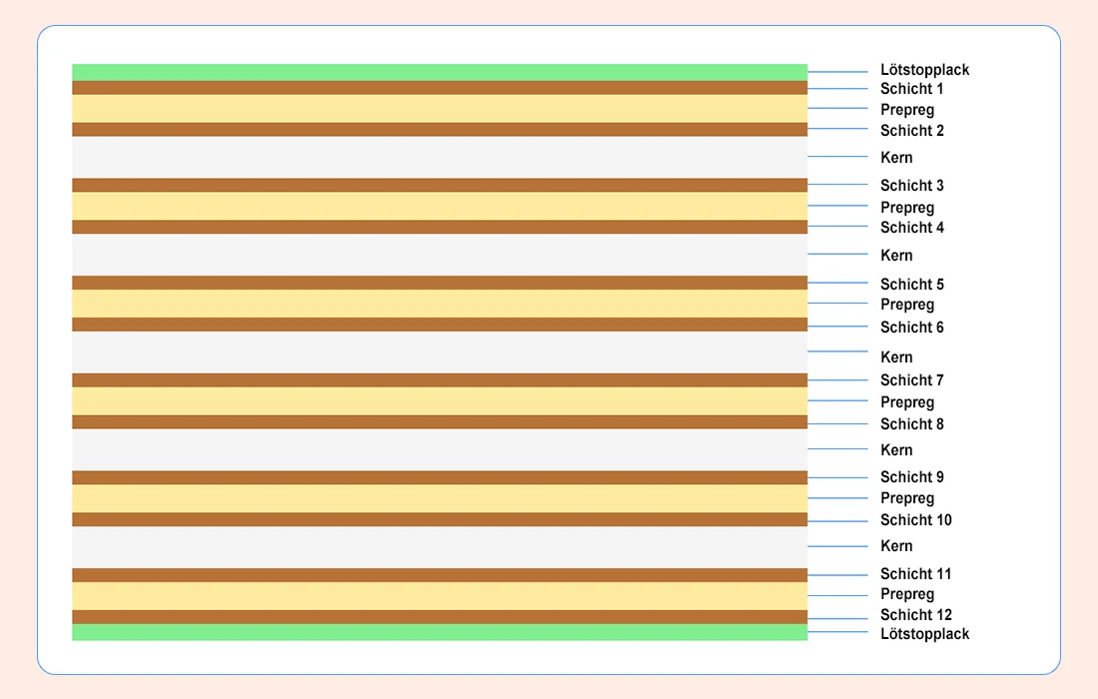Screen dimensions: 1098x699
Task: Click the Schicht 12 label
Action: pos(915,615)
